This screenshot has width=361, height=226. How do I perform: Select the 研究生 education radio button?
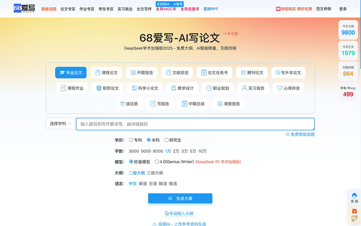point(166,140)
